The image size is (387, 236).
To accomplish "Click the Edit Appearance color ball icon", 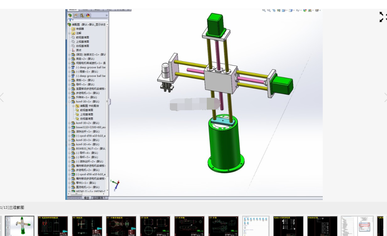I will point(305,10).
